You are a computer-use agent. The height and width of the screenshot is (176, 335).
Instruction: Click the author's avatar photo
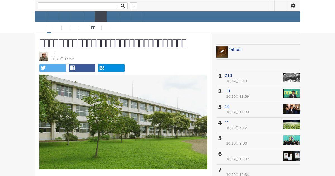pos(44,57)
